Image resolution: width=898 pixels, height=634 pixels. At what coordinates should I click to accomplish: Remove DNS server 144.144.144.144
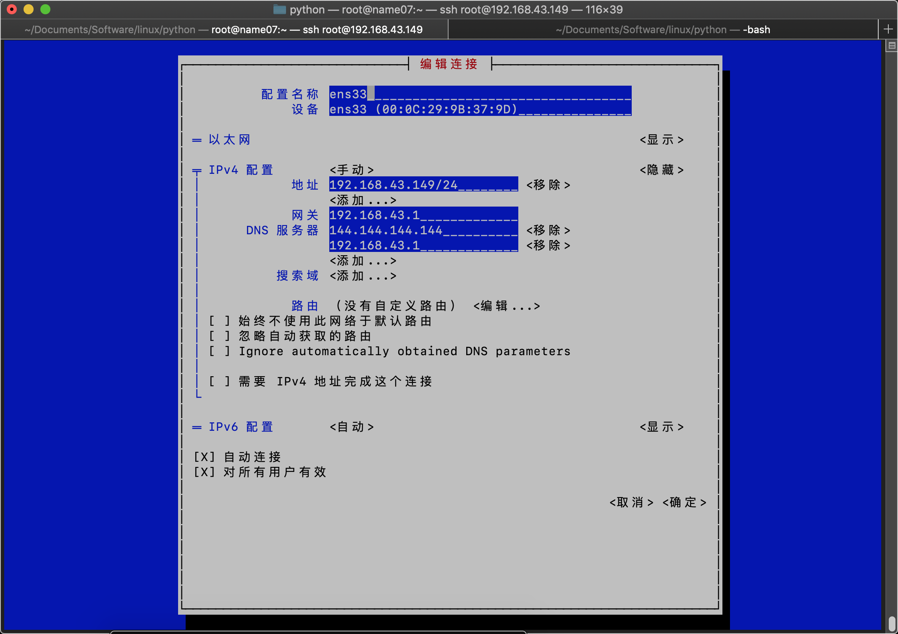(548, 230)
